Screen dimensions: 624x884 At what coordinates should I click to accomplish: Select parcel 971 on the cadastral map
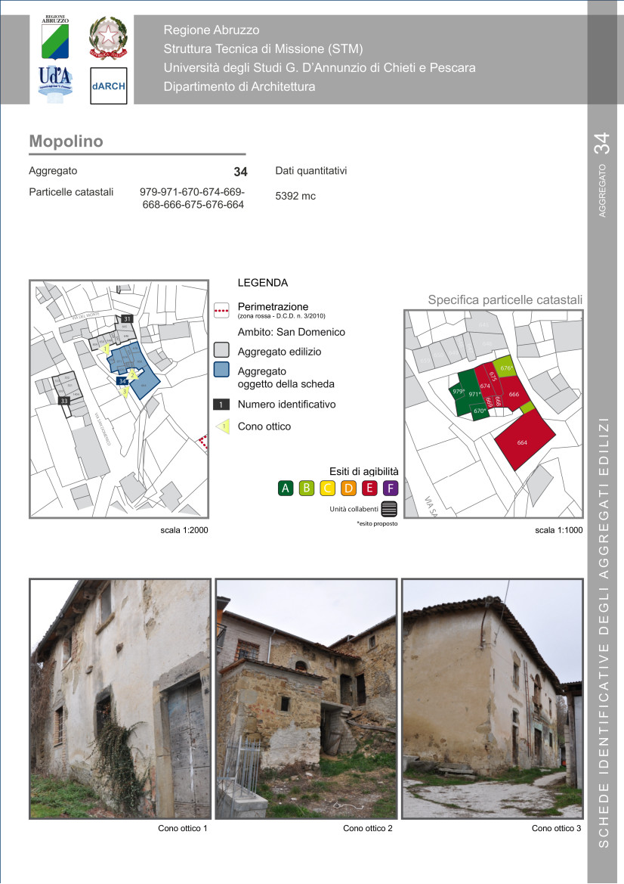[x=472, y=392]
